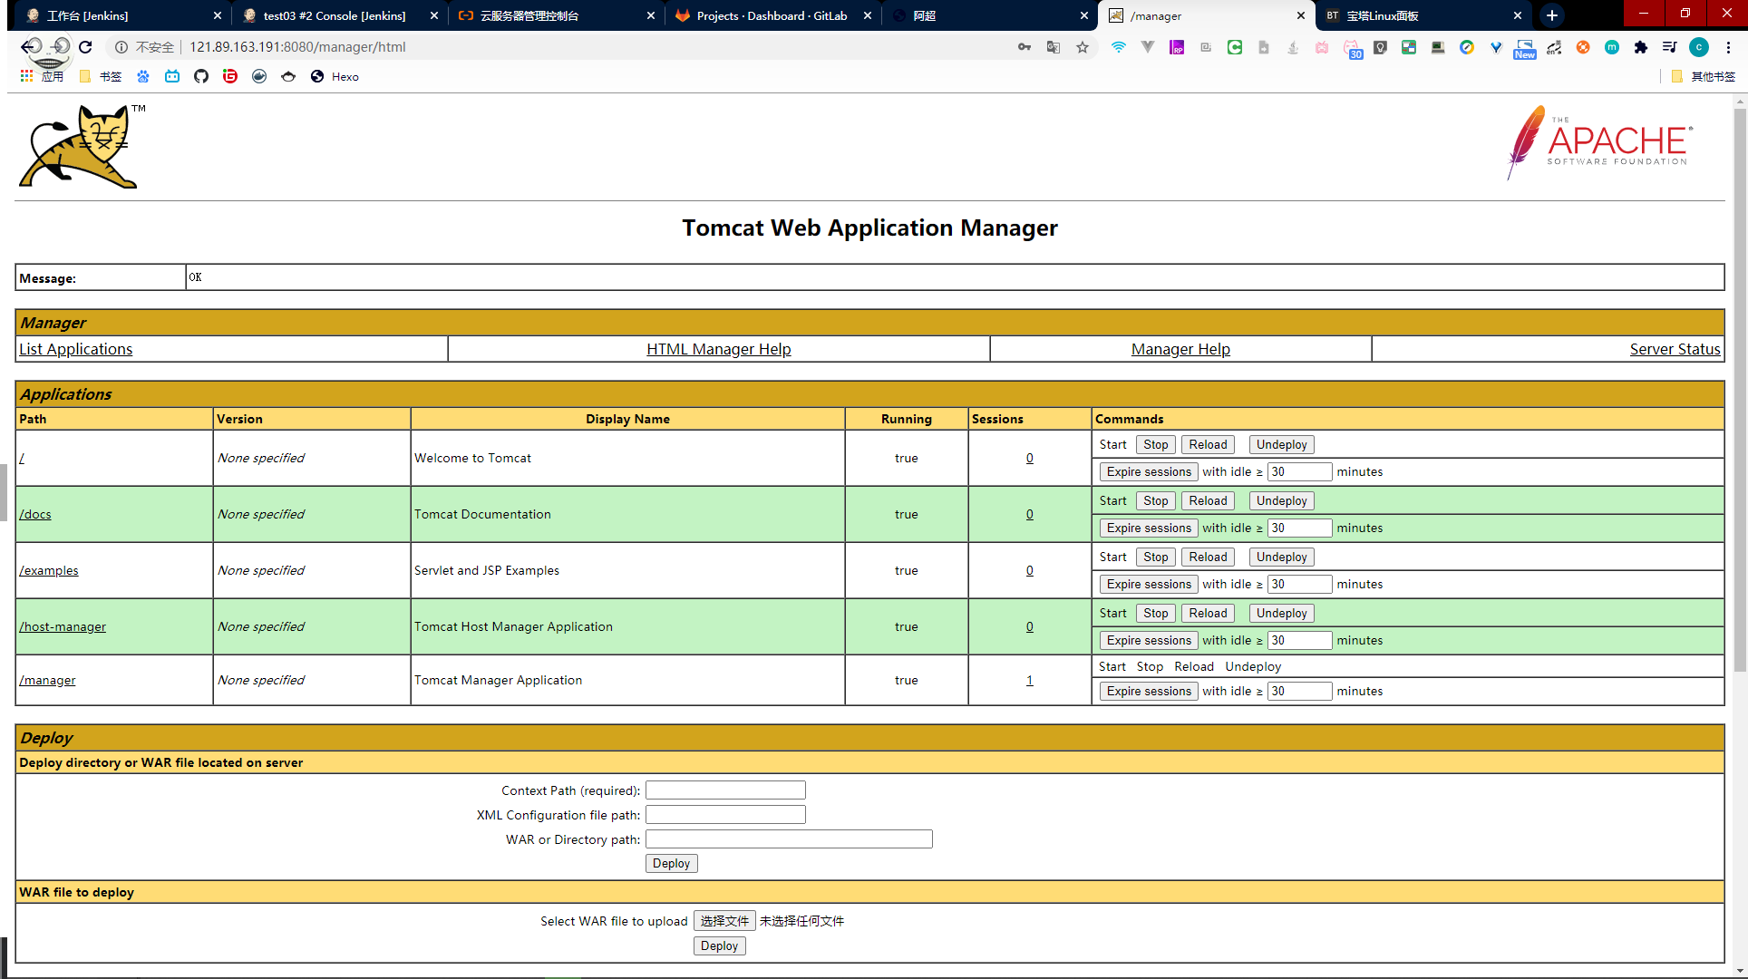This screenshot has height=979, width=1748.
Task: Click the Context Path input field
Action: 725,790
